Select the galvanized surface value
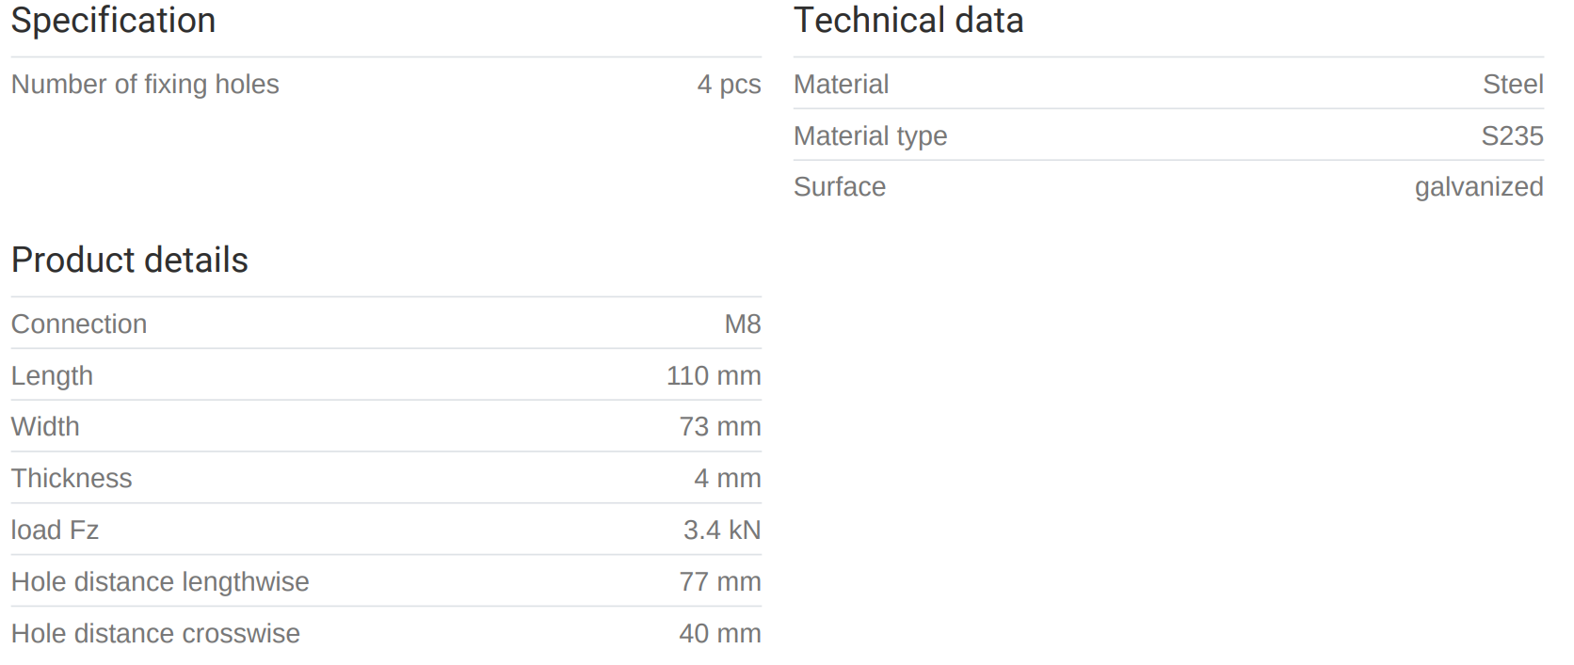Screen dimensions: 1574x665 click(1478, 187)
